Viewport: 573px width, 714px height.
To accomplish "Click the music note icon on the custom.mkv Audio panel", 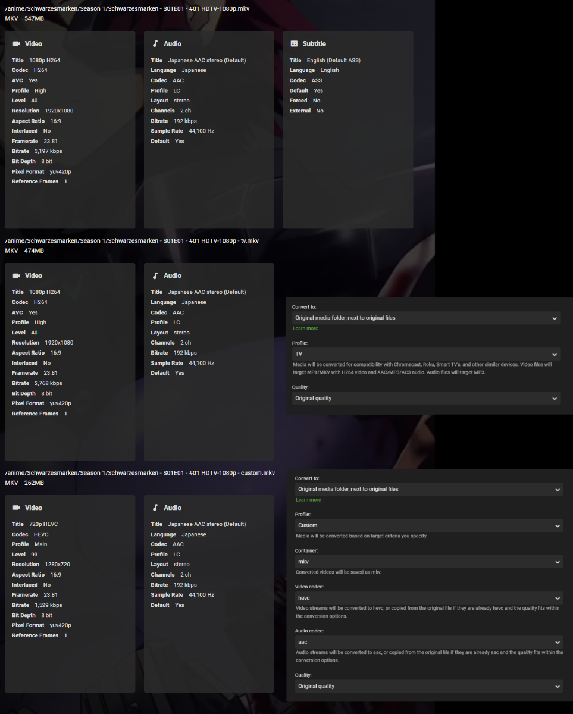I will click(156, 507).
